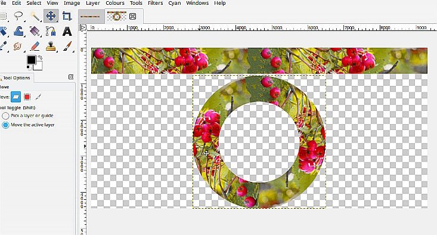Set Move mode to path
The image size is (437, 235).
38,97
